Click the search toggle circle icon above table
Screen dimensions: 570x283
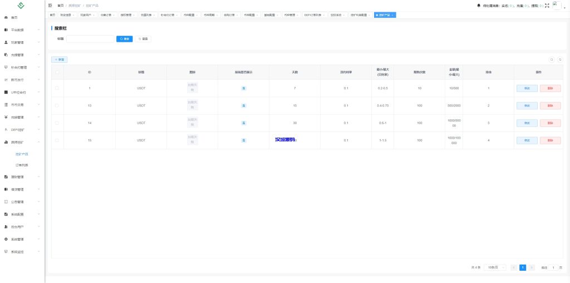552,59
